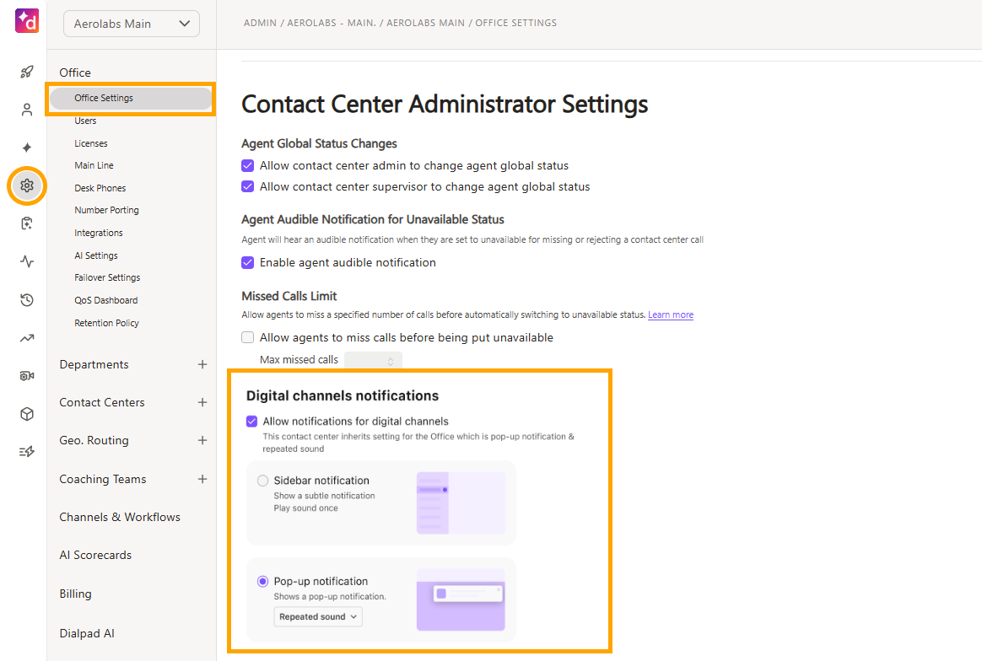Toggle Enable agent audible notification checkbox
Image resolution: width=982 pixels, height=661 pixels.
248,263
